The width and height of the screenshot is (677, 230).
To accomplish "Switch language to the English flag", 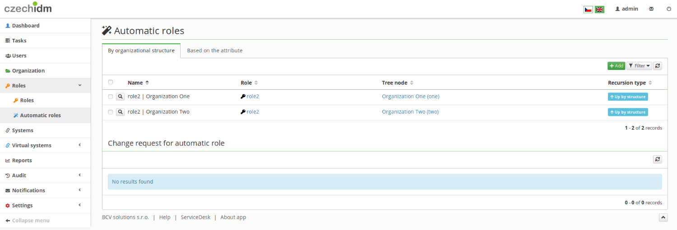I will click(599, 9).
